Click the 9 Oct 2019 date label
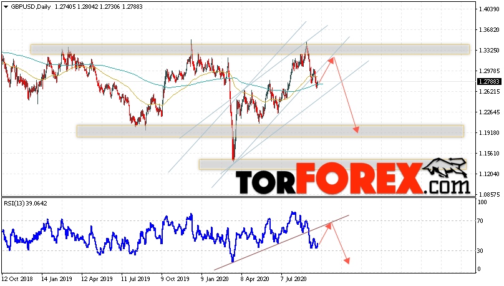Image resolution: width=504 pixels, height=286 pixels. pyautogui.click(x=175, y=279)
